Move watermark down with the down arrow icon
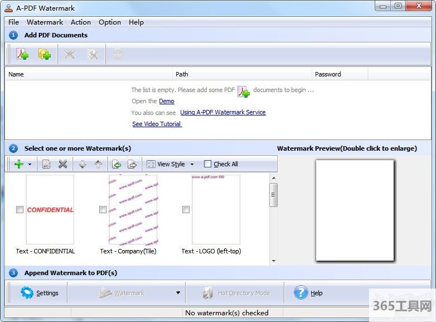Image resolution: width=436 pixels, height=322 pixels. click(83, 164)
